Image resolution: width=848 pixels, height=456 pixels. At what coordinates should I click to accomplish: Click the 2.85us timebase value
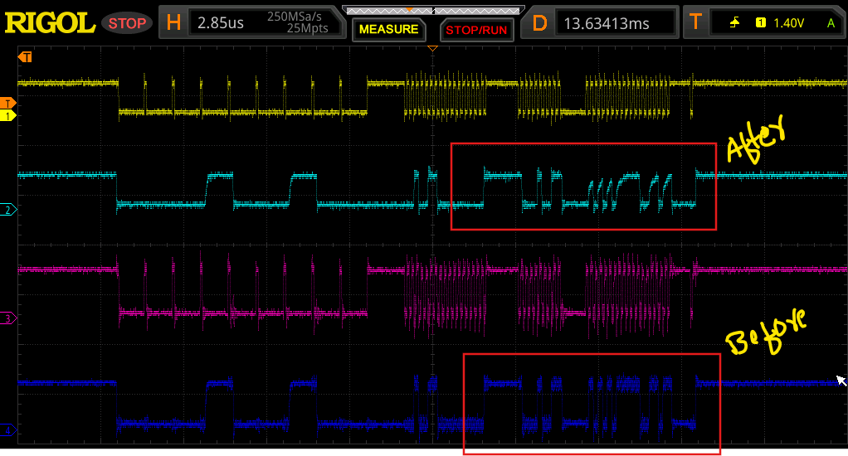click(x=221, y=22)
